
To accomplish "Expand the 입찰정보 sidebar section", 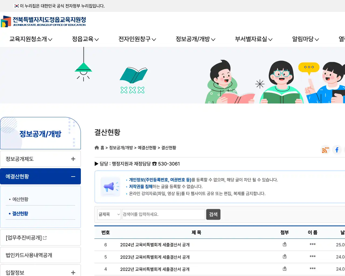I will coord(73,272).
